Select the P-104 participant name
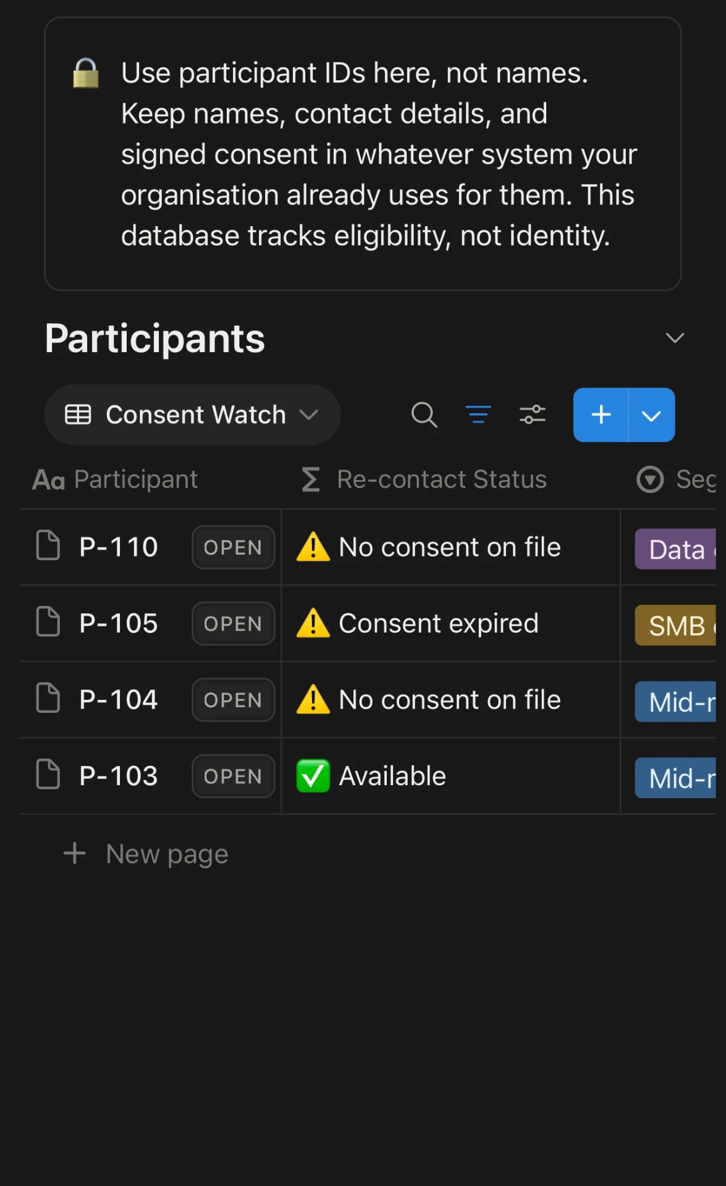Screen dimensions: 726x1186 tap(119, 700)
